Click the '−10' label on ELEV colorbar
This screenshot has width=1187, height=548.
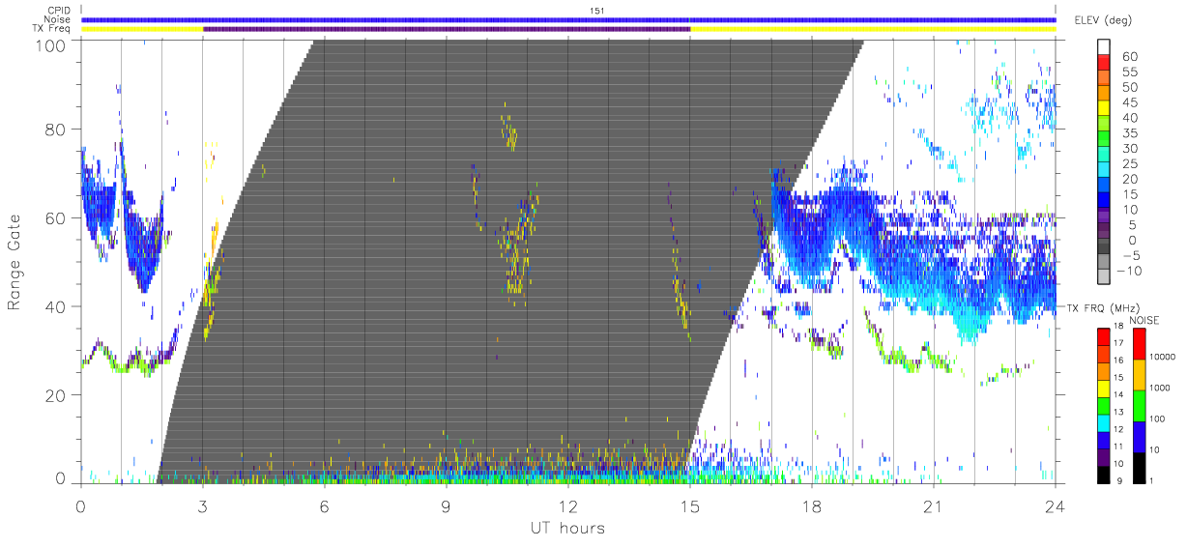point(1130,272)
